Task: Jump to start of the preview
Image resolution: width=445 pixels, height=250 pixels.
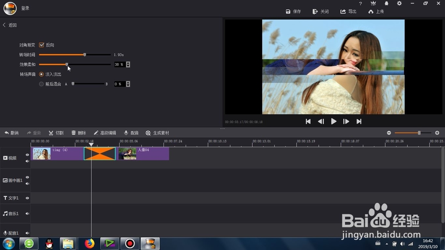Action: coord(308,121)
